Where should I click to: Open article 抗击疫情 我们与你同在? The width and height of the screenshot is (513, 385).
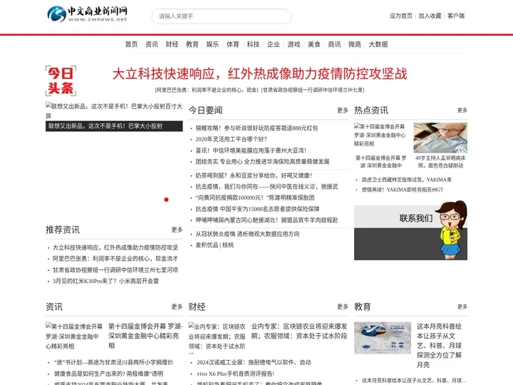point(266,187)
